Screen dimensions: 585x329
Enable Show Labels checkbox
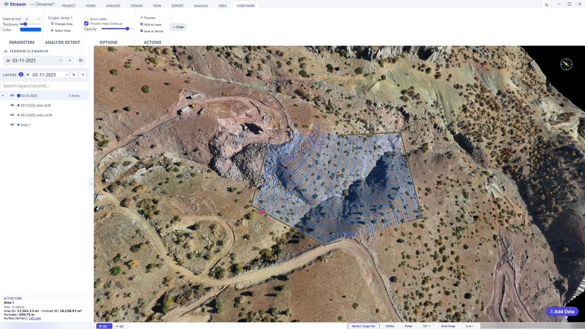[x=86, y=19]
